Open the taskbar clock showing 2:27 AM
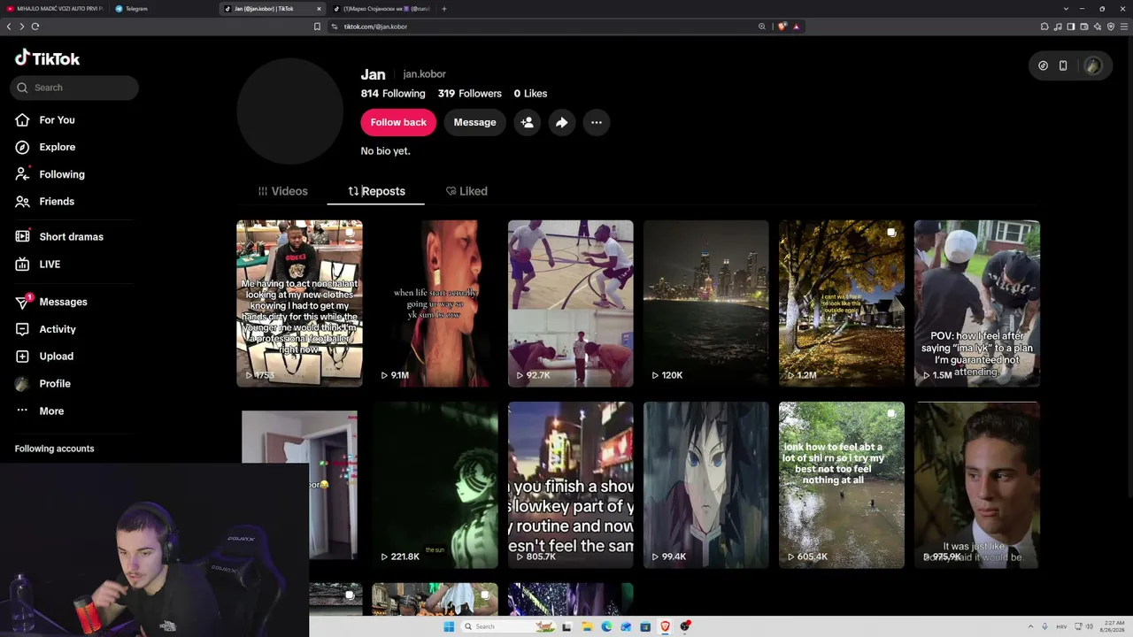 coord(1111,626)
